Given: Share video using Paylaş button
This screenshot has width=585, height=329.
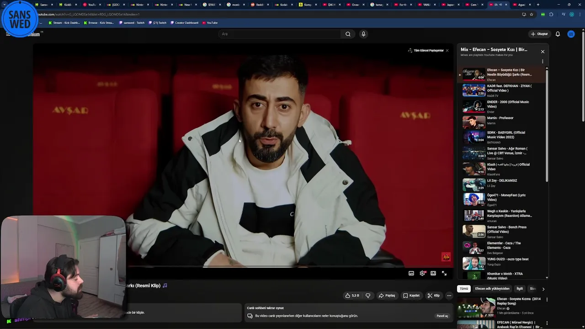Looking at the screenshot, I should [387, 296].
